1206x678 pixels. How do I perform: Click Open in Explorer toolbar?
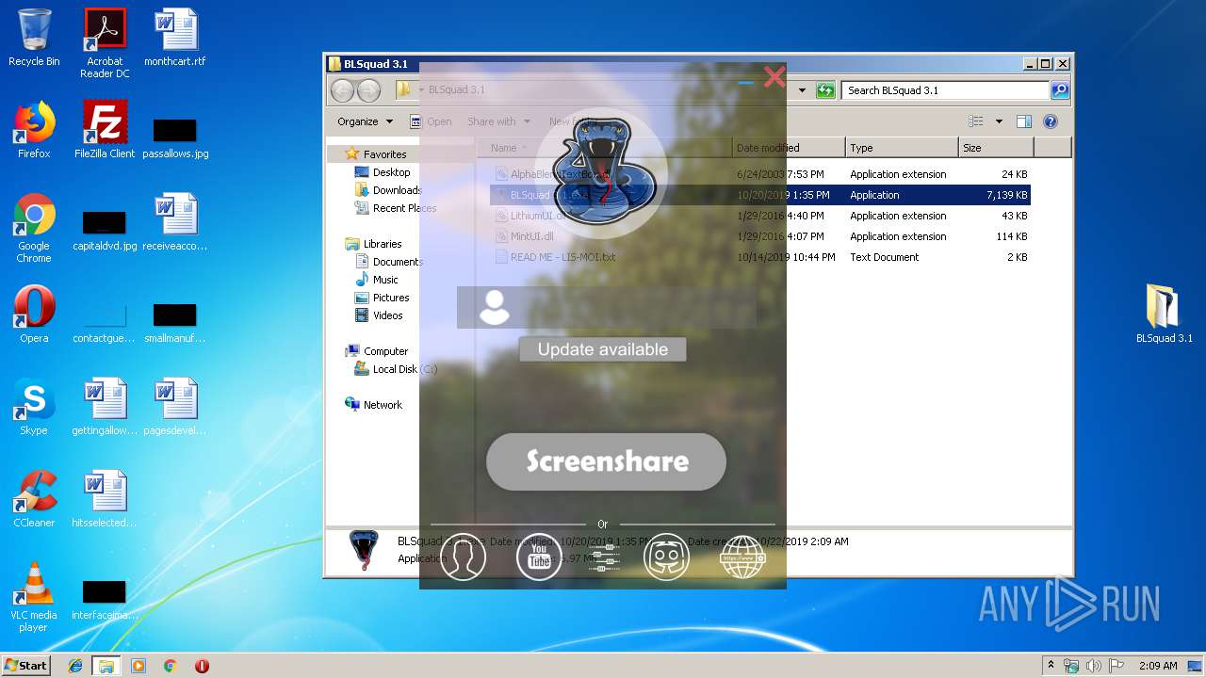point(432,121)
